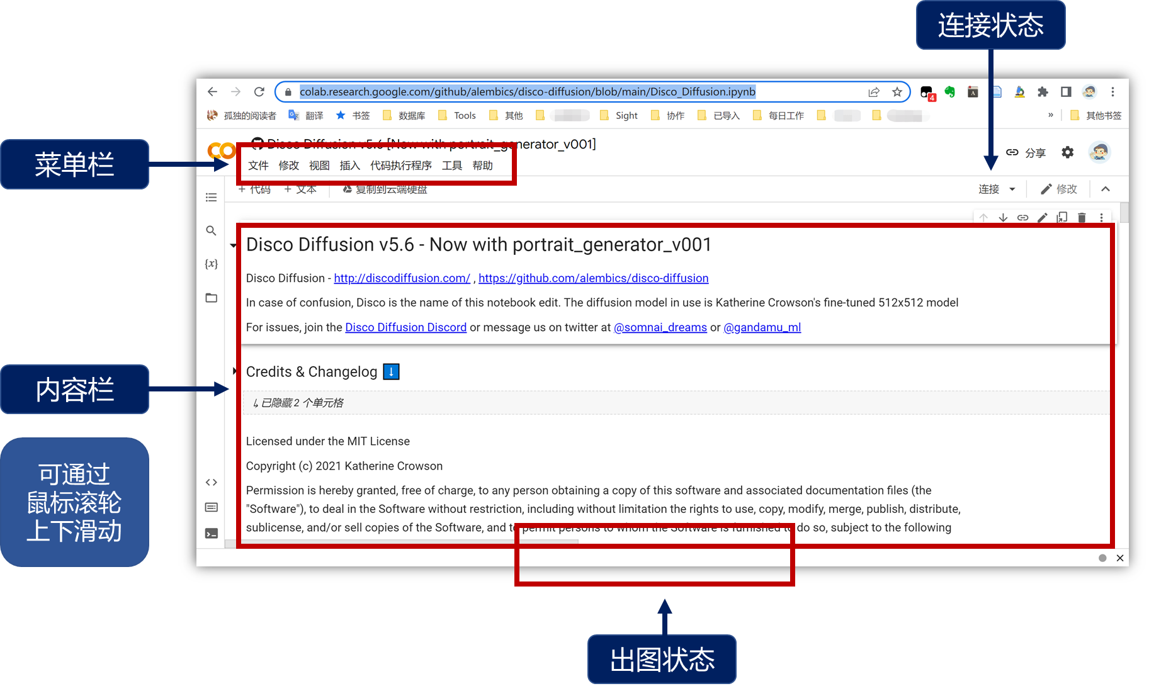Open the variables {x} panel
The width and height of the screenshot is (1149, 691).
tap(212, 264)
